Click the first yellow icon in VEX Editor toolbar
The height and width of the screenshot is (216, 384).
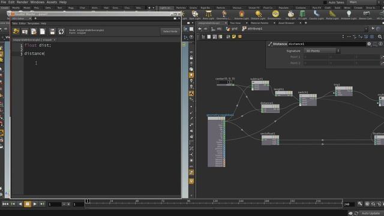point(16,31)
